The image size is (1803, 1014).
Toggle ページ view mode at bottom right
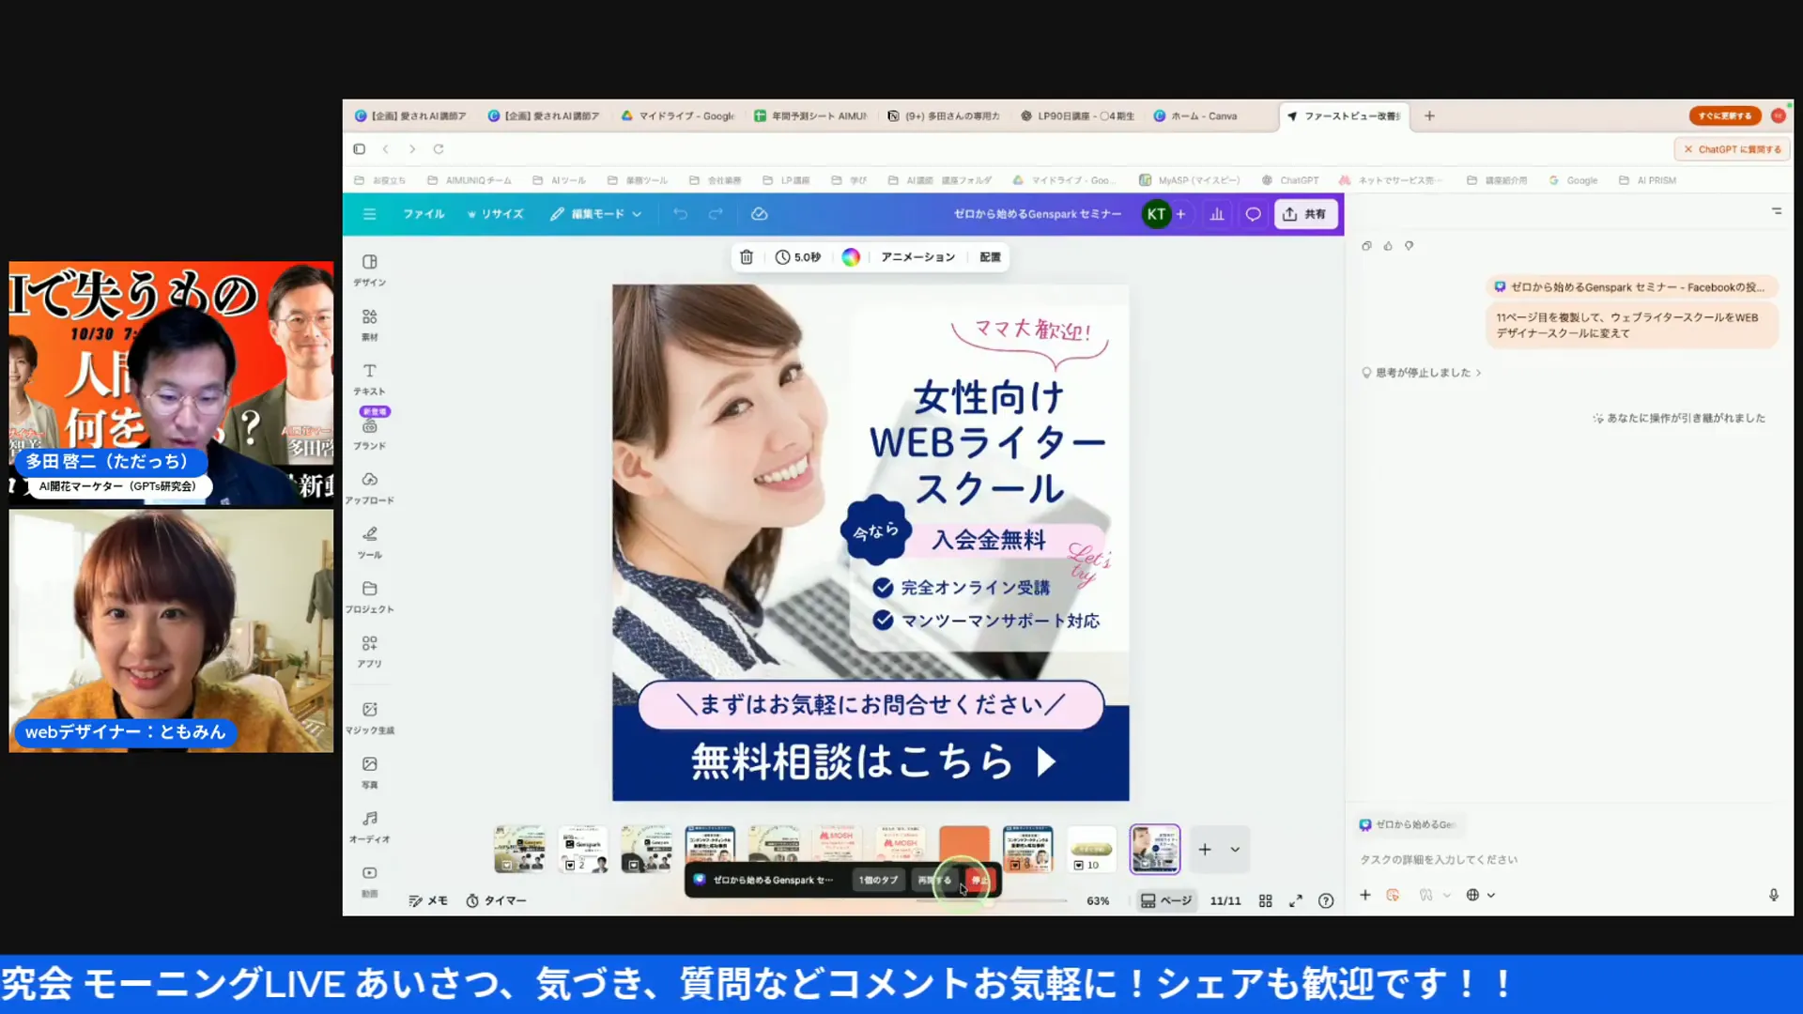click(1166, 899)
